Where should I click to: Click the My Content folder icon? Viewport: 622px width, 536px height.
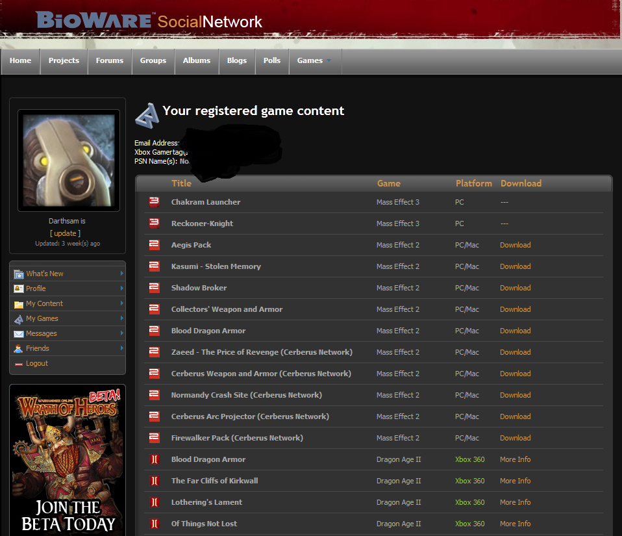[19, 304]
